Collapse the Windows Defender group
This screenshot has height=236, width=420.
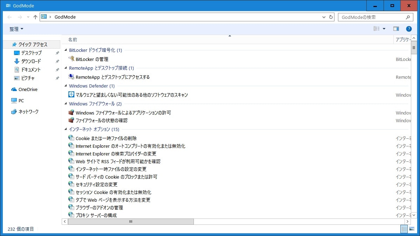click(x=66, y=86)
